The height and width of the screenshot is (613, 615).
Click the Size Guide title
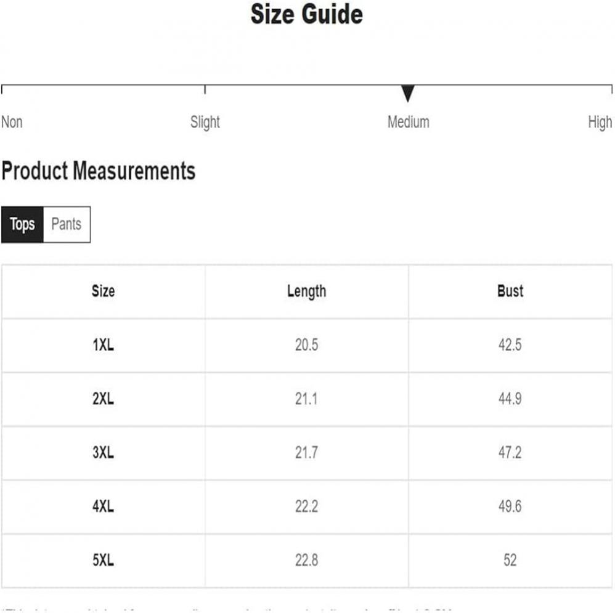[307, 14]
